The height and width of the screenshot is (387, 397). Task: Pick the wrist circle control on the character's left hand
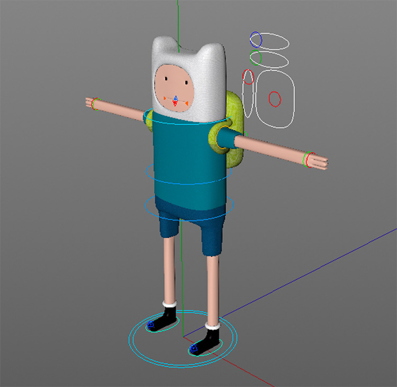(x=309, y=160)
